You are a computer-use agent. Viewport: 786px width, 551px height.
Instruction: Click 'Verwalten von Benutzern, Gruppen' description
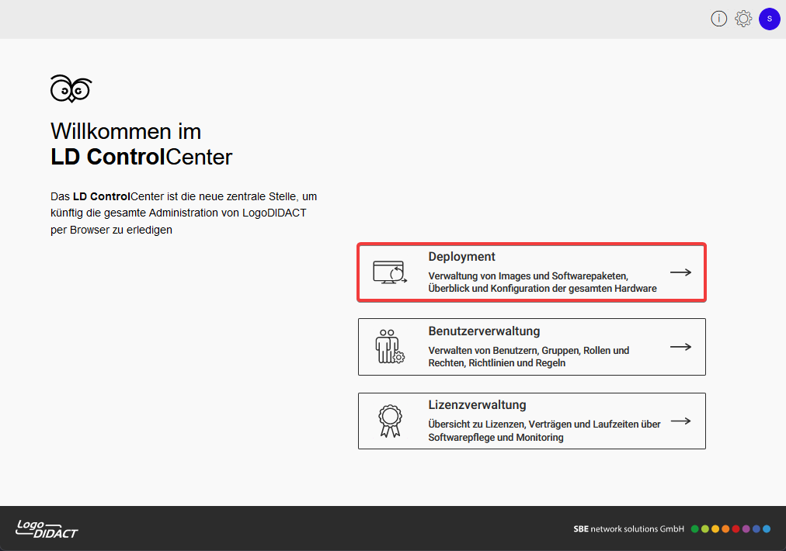[x=529, y=357]
